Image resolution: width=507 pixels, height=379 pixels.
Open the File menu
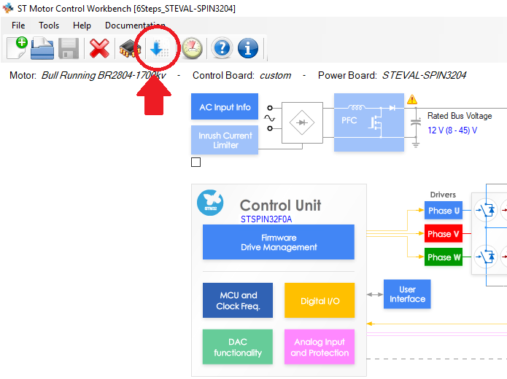click(18, 26)
